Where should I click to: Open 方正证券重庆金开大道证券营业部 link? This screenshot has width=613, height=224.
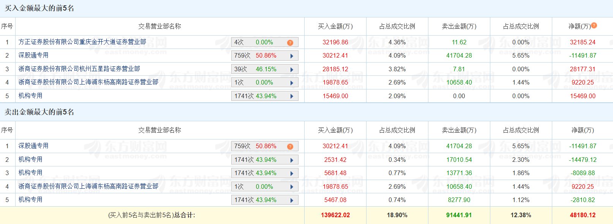pyautogui.click(x=82, y=42)
